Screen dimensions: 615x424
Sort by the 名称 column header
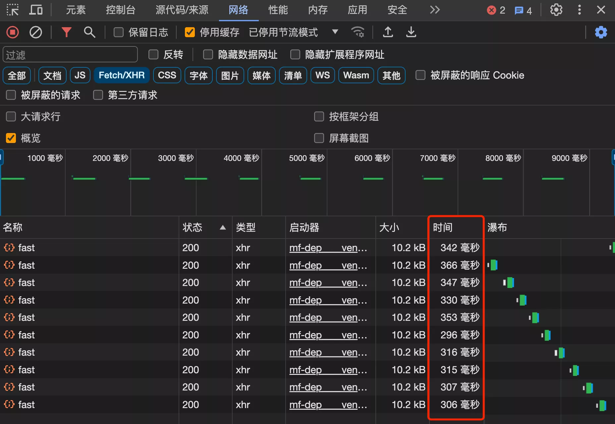click(89, 228)
